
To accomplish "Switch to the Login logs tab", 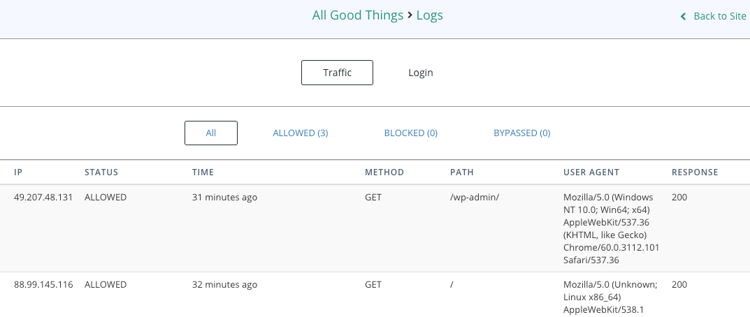I will click(x=421, y=73).
